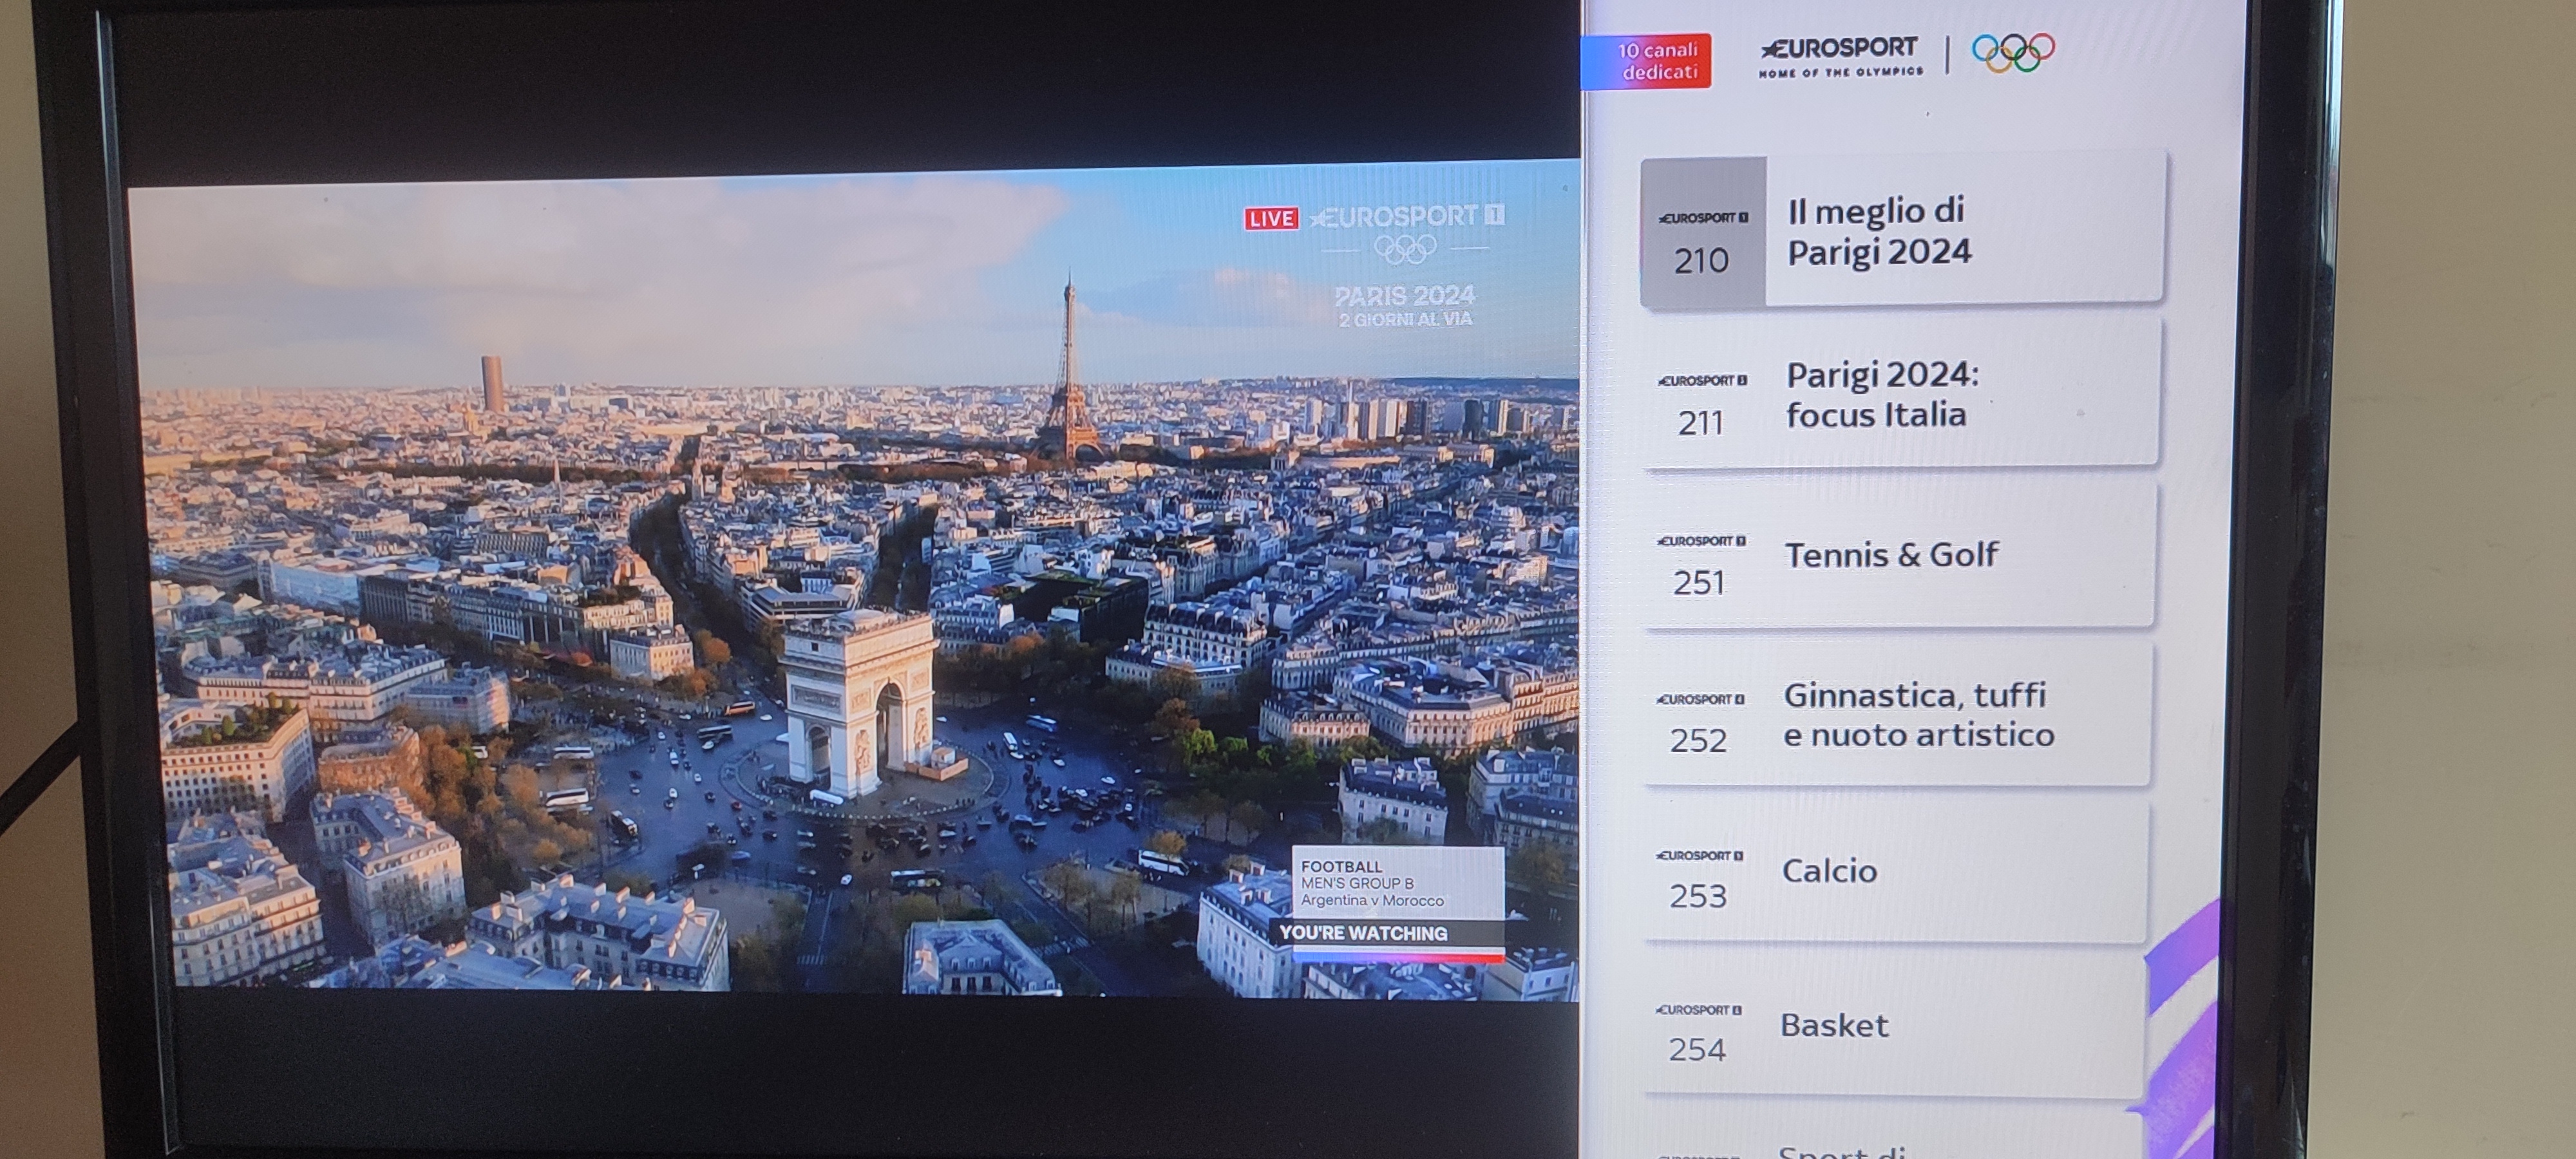2576x1159 pixels.
Task: Click the 'MEN'S GROUP B' text
Action: 1357,884
